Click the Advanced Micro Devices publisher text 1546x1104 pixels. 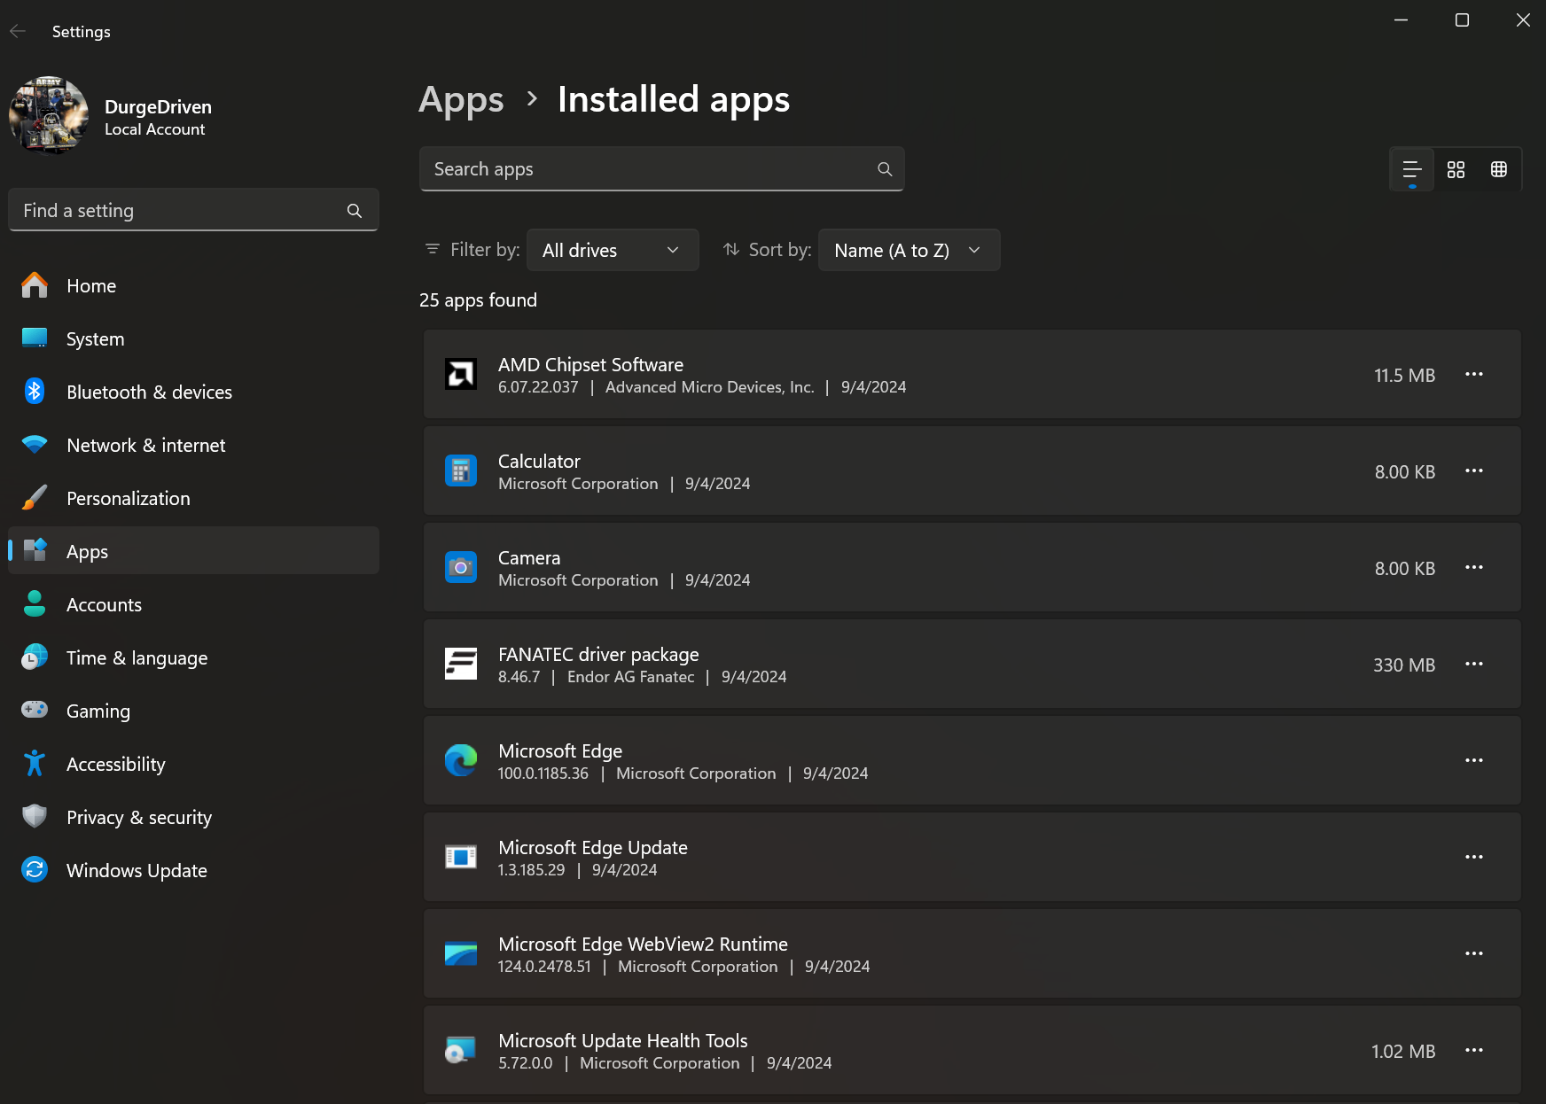[709, 387]
